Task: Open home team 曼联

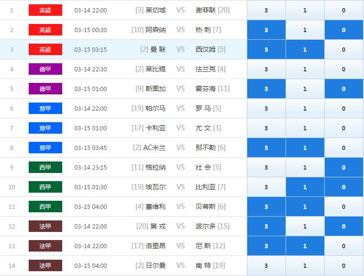Action: (158, 49)
